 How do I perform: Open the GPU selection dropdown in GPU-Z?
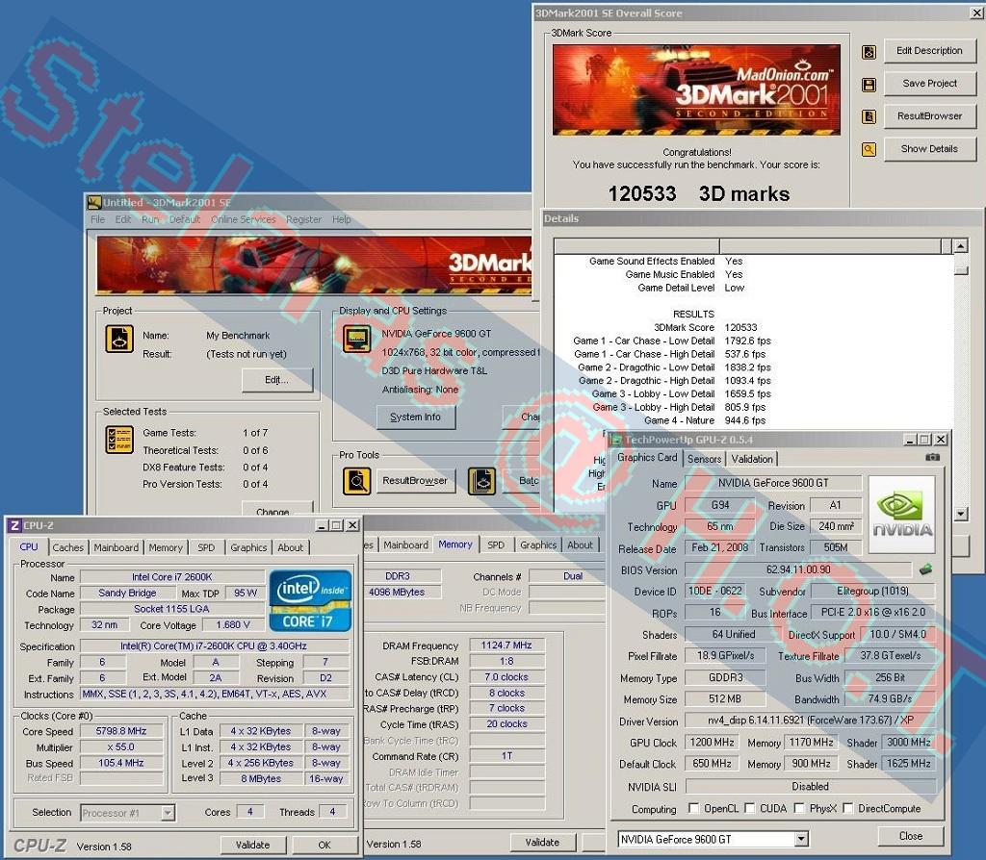point(800,839)
